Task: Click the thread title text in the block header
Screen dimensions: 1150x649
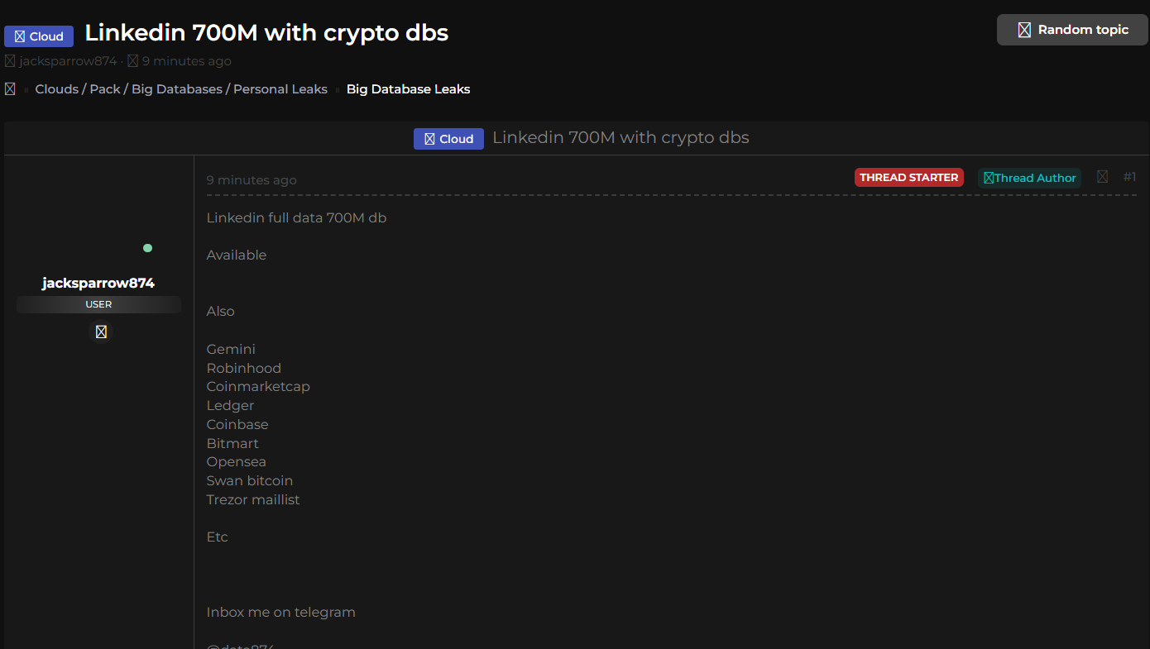Action: point(621,138)
